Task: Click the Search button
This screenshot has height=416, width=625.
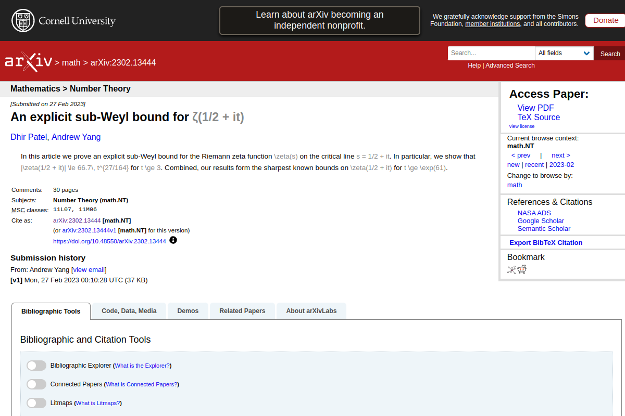Action: pos(610,54)
